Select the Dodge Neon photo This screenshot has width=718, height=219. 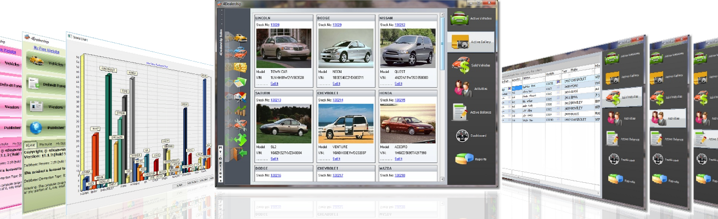click(x=345, y=48)
